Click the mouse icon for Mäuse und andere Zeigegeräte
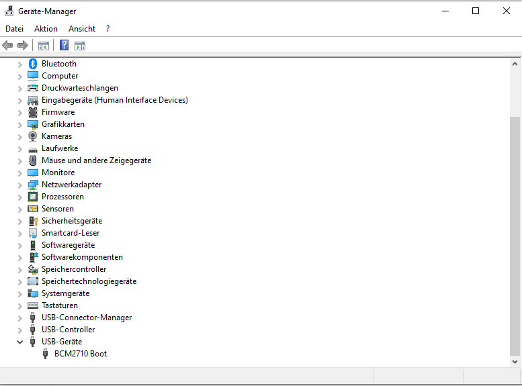 (33, 160)
